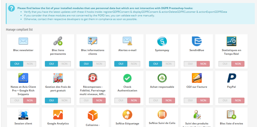Click the Alertes e-mail module title
The width and height of the screenshot is (257, 127).
point(127,50)
